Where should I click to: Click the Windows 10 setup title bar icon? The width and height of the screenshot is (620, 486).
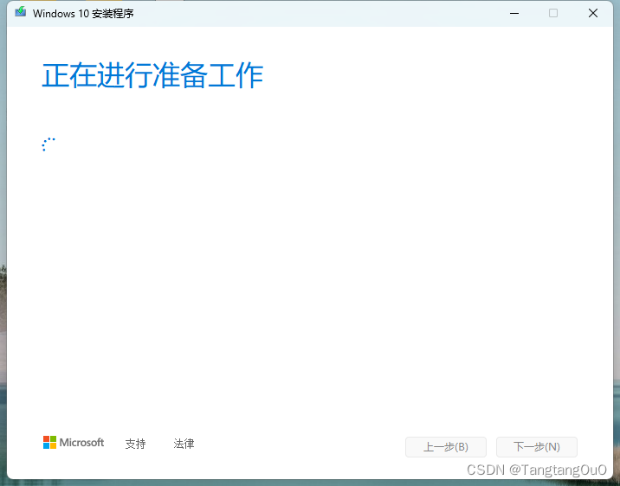click(21, 12)
